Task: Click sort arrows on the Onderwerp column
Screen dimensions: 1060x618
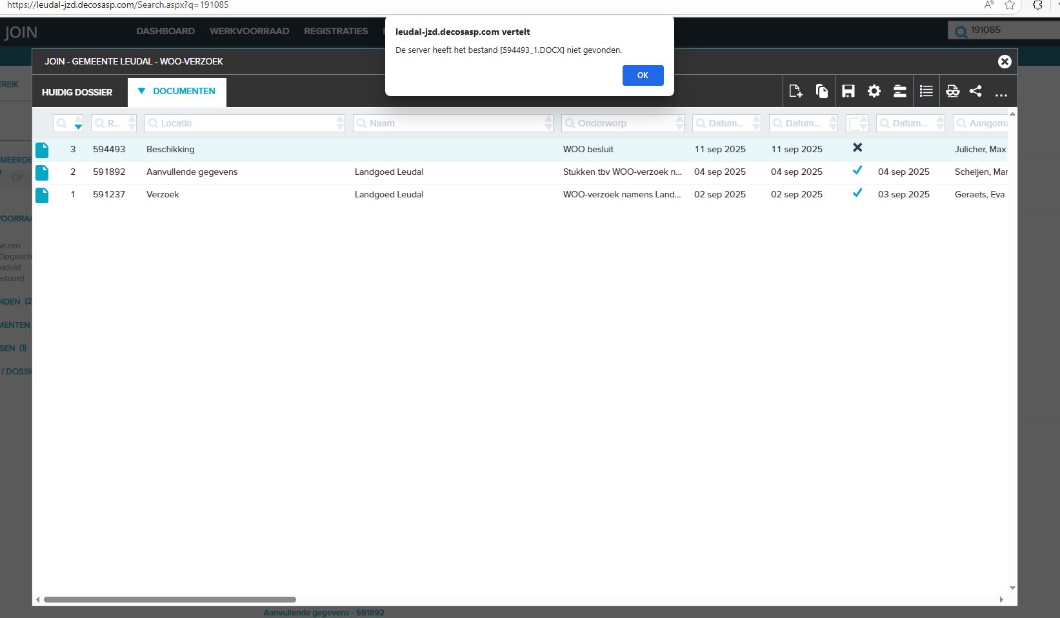Action: click(x=679, y=123)
